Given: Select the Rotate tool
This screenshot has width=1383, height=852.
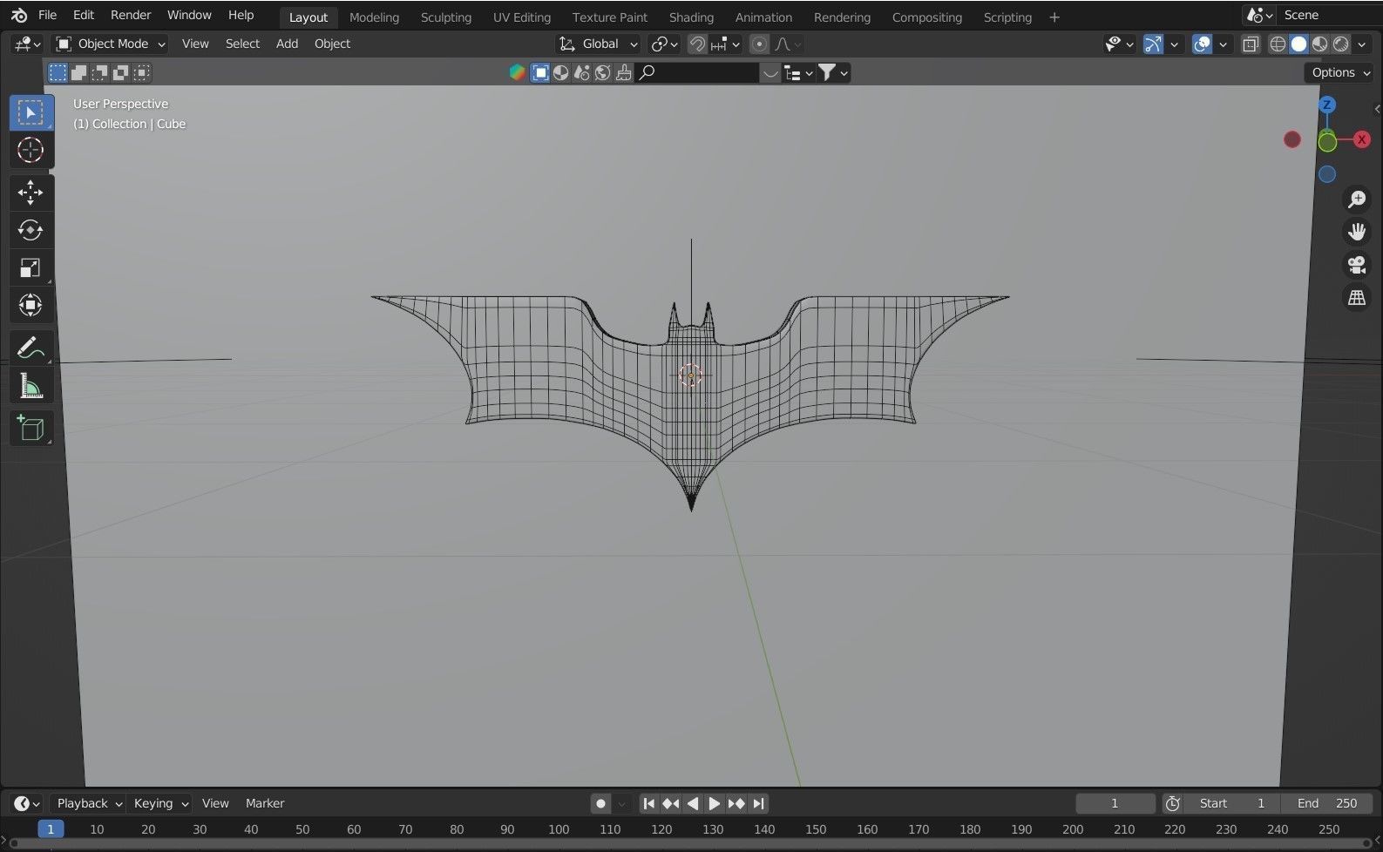Looking at the screenshot, I should (31, 230).
